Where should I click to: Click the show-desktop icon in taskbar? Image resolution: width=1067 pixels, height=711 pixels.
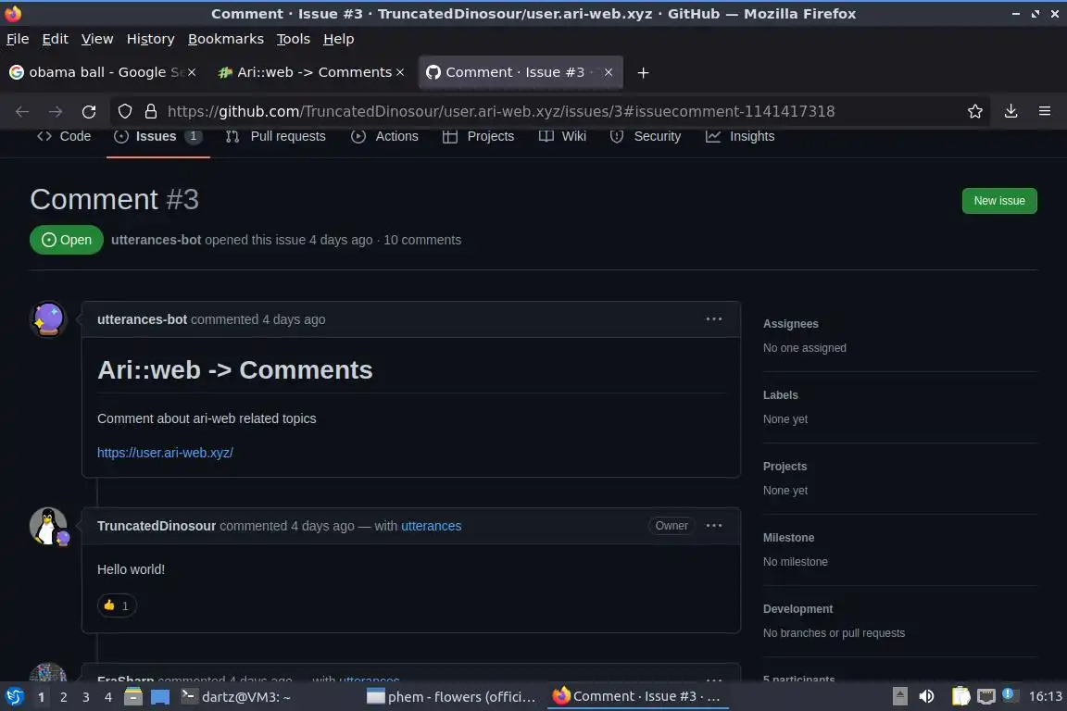tap(160, 697)
